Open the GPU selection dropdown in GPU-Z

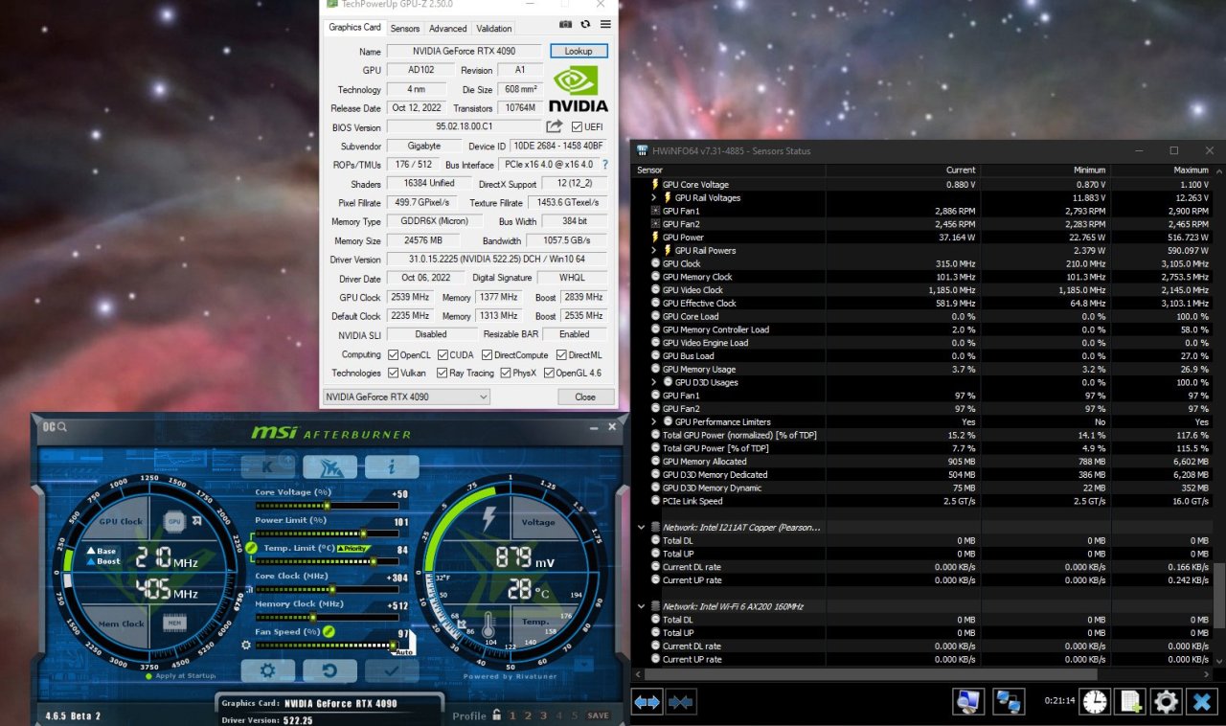tap(406, 397)
